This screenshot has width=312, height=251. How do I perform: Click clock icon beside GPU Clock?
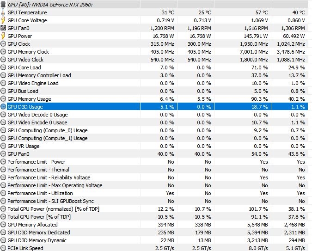coord(3,44)
